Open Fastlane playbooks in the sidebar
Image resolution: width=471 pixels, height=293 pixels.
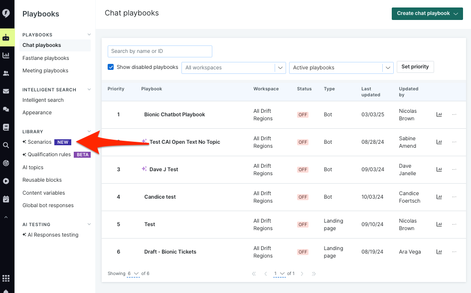pyautogui.click(x=46, y=58)
